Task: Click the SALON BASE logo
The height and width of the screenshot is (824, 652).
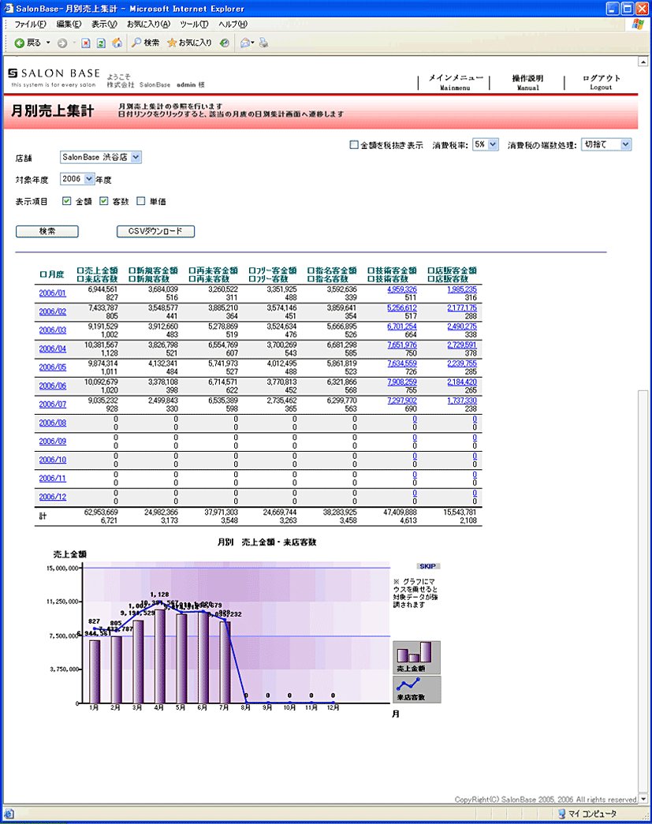Action: pyautogui.click(x=54, y=76)
